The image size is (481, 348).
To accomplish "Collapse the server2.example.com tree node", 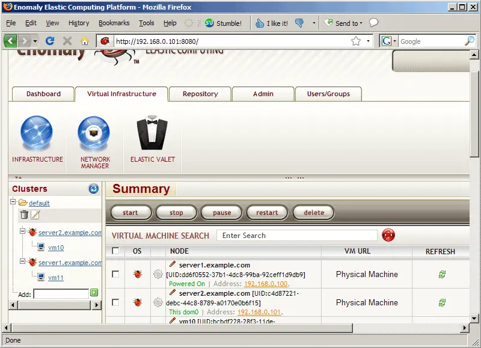I will (22, 231).
